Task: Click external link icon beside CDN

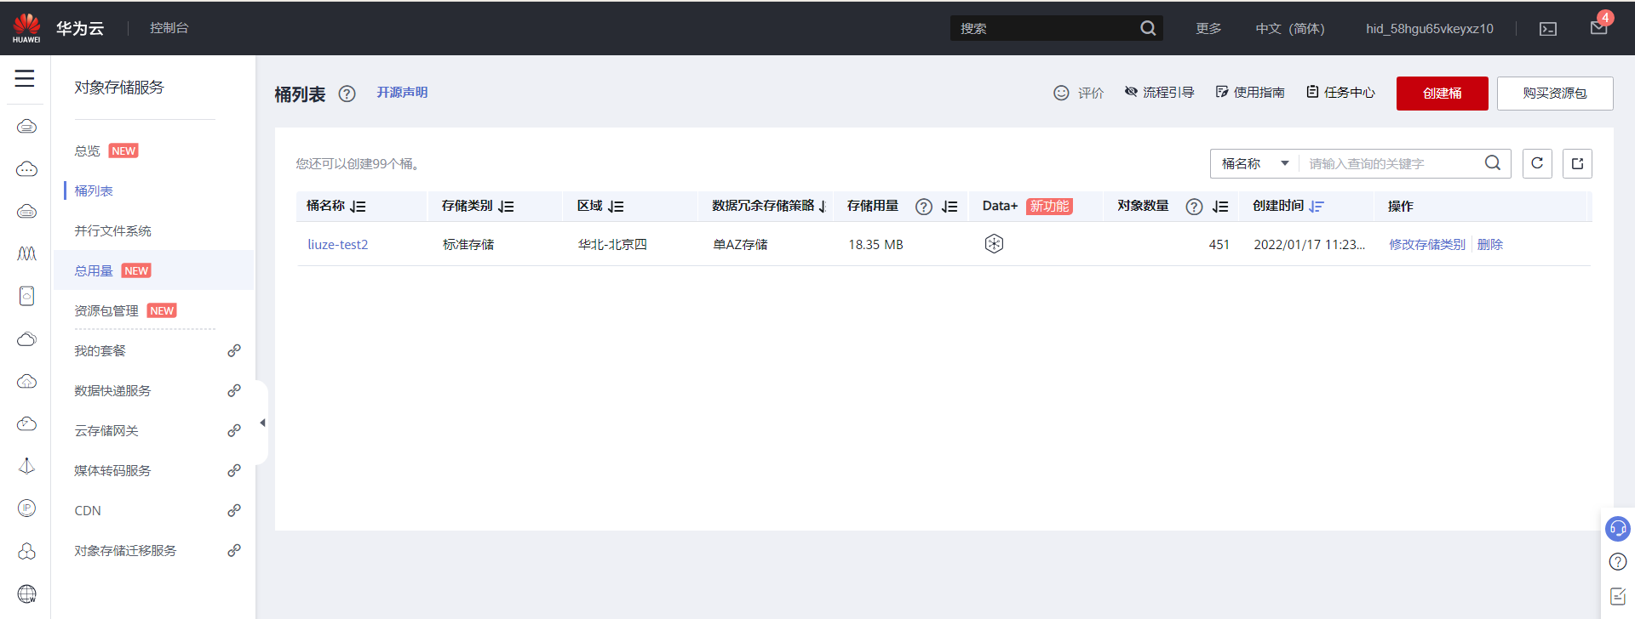Action: (x=234, y=510)
